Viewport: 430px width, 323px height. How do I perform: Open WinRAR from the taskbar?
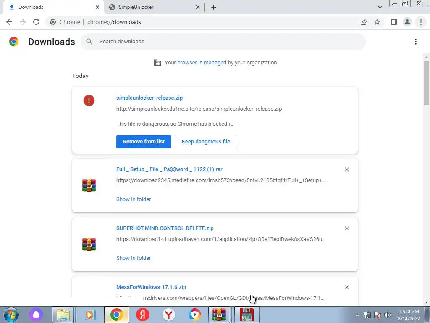[x=219, y=315]
